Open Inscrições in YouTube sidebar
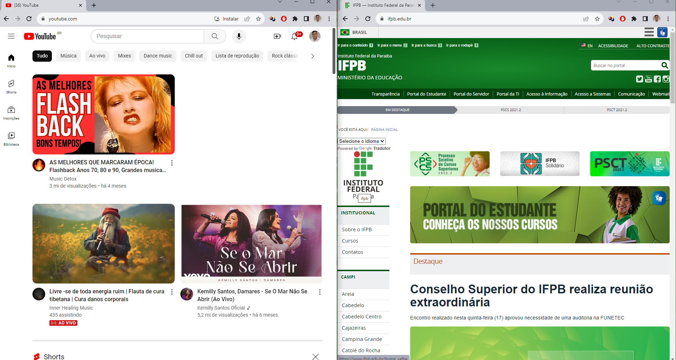 (11, 113)
